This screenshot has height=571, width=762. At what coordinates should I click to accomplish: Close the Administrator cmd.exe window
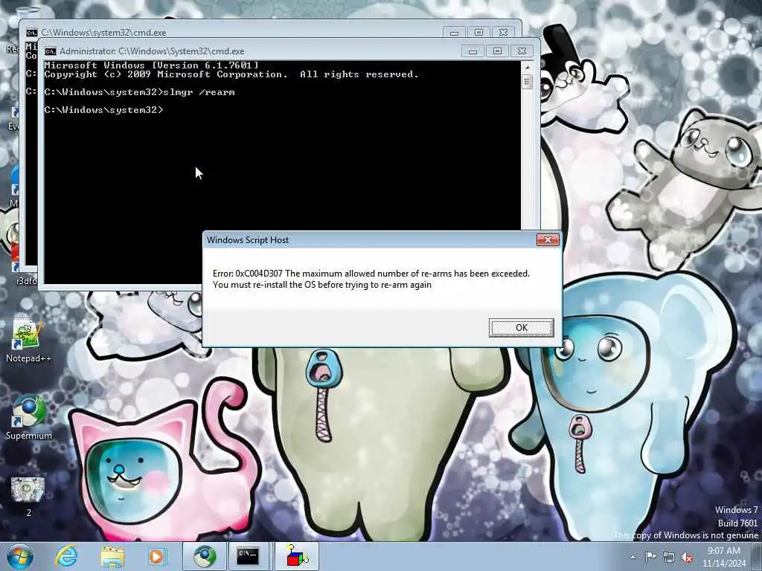(x=522, y=51)
